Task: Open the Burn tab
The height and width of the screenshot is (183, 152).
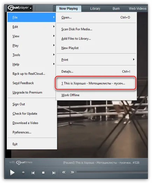Action: pos(116,8)
